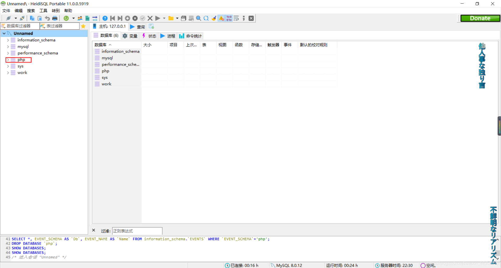Go to last row icon

[120, 18]
